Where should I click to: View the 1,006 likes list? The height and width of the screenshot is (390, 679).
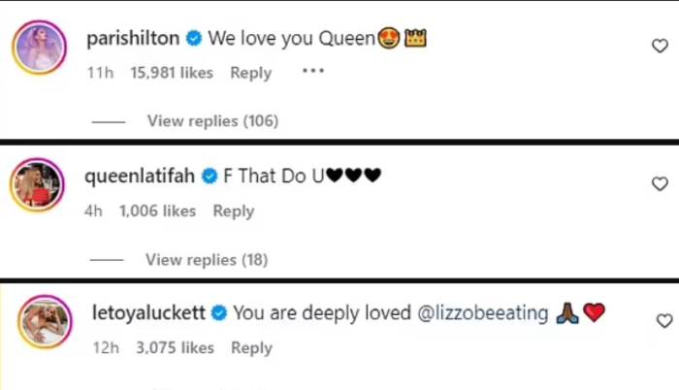pos(157,211)
